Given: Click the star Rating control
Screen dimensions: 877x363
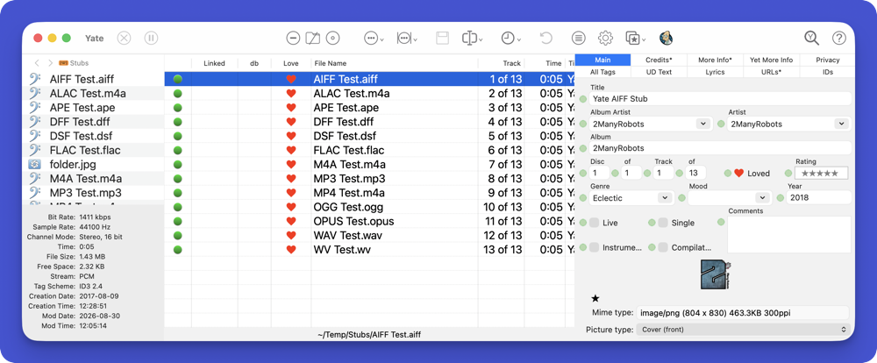Looking at the screenshot, I should pos(821,174).
